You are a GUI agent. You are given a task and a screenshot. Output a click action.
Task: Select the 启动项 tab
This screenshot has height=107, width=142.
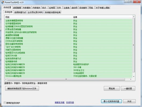74,8
